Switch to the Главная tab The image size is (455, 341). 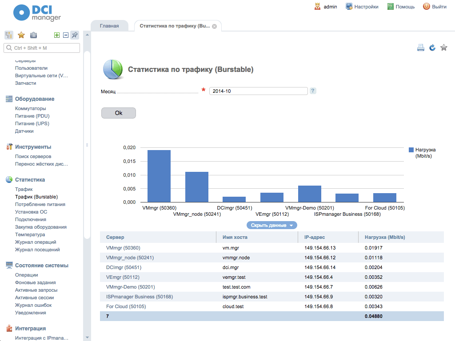110,26
